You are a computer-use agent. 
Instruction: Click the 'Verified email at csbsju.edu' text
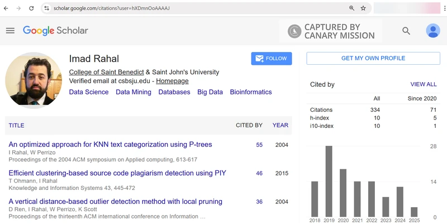point(110,81)
